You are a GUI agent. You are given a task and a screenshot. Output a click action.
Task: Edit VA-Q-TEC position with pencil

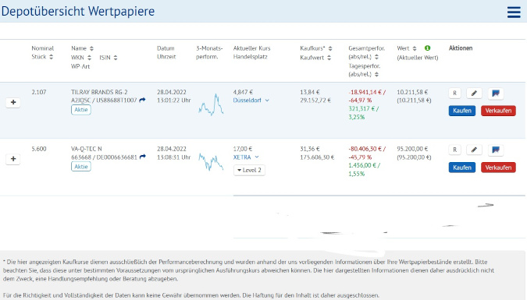[474, 150]
